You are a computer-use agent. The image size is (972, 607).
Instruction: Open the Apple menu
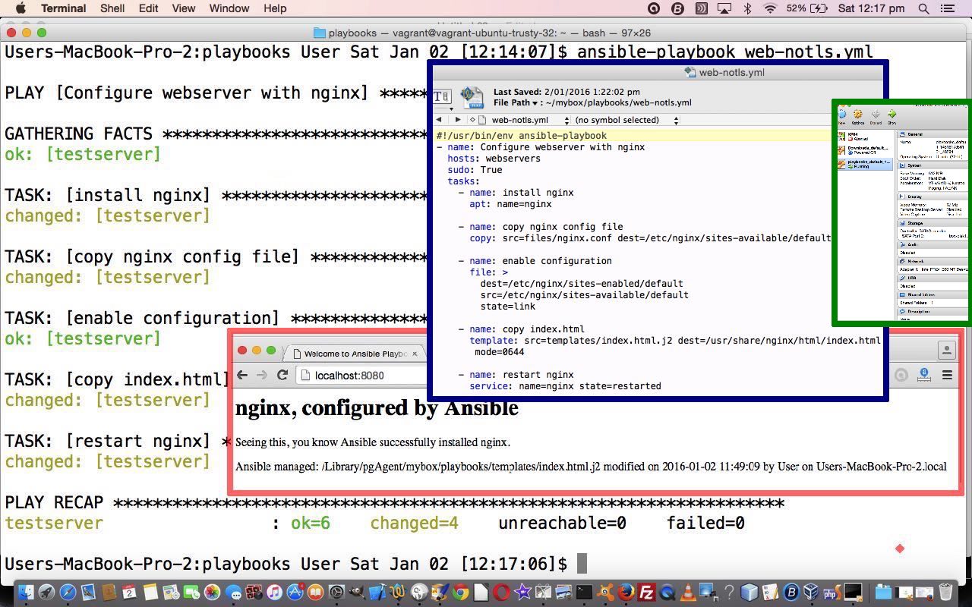[21, 8]
